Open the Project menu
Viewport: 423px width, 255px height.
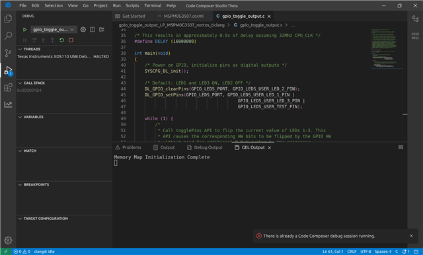[100, 6]
